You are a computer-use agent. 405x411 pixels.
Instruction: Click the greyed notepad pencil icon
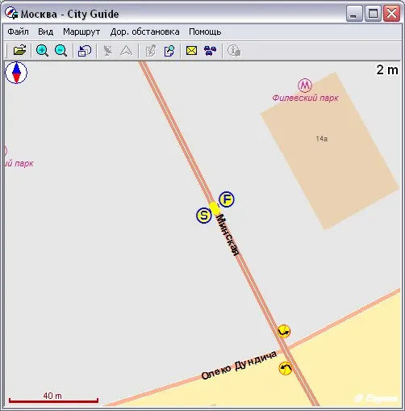(150, 50)
